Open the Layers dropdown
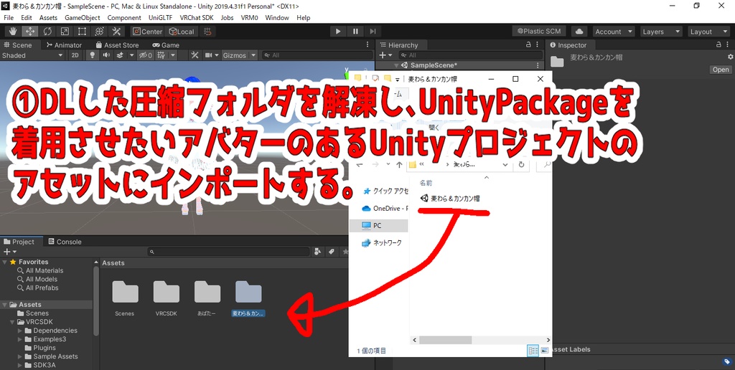735x370 pixels. pyautogui.click(x=661, y=32)
